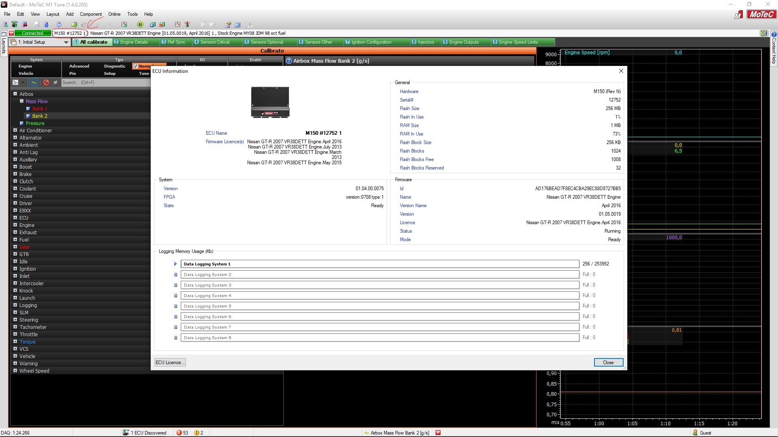Click the not-equal compare filter icon
Image resolution: width=778 pixels, height=437 pixels.
coord(56,83)
